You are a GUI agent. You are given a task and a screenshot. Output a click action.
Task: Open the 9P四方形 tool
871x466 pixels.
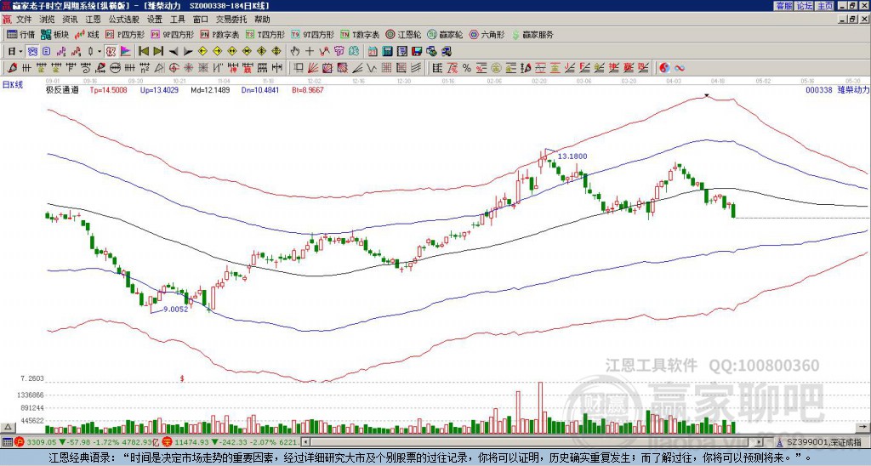pyautogui.click(x=172, y=34)
